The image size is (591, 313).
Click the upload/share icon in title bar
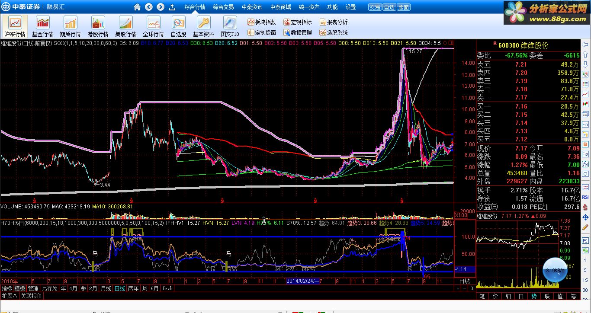click(x=172, y=7)
